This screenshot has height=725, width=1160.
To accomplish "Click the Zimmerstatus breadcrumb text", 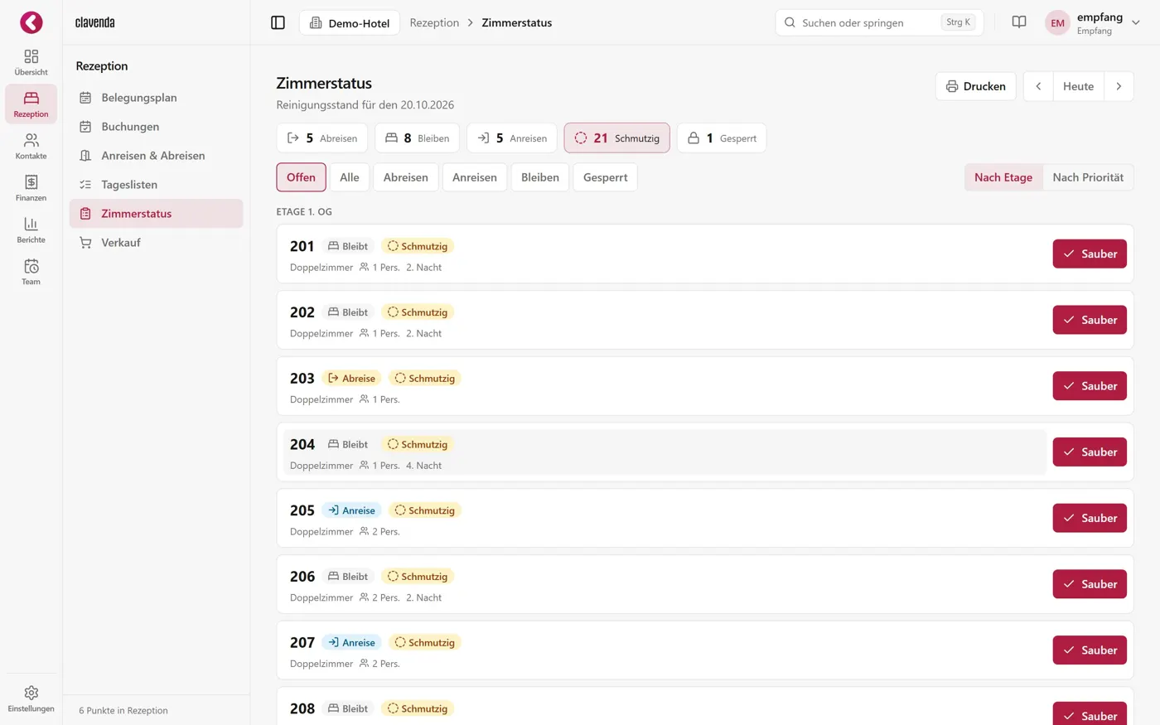I will point(517,22).
